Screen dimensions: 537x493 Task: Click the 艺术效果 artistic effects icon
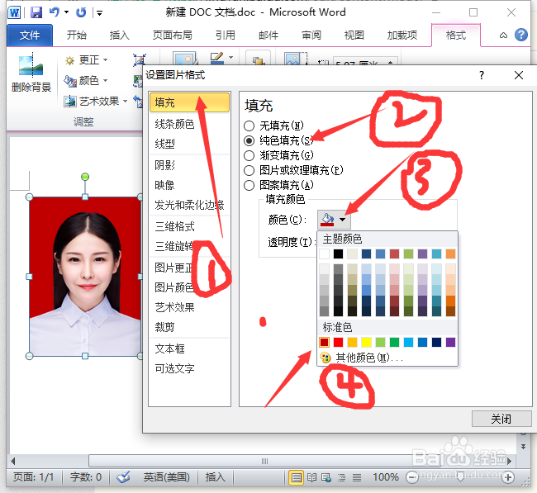(x=70, y=102)
